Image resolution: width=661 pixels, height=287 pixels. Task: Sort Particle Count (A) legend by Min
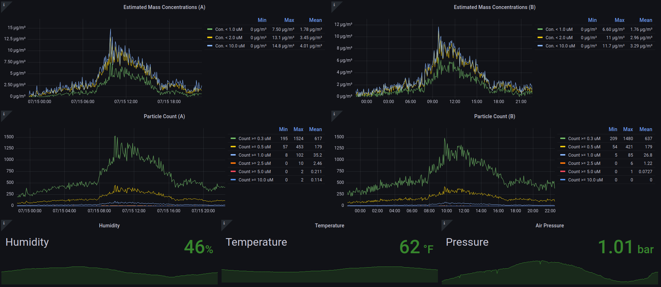(x=284, y=129)
